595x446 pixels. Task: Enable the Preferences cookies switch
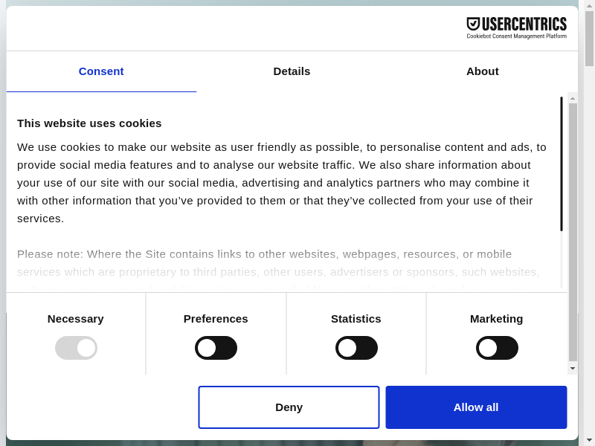[216, 348]
